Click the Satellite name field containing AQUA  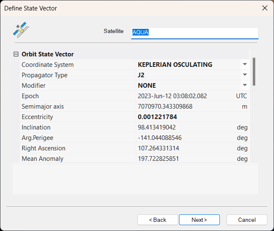(194, 33)
